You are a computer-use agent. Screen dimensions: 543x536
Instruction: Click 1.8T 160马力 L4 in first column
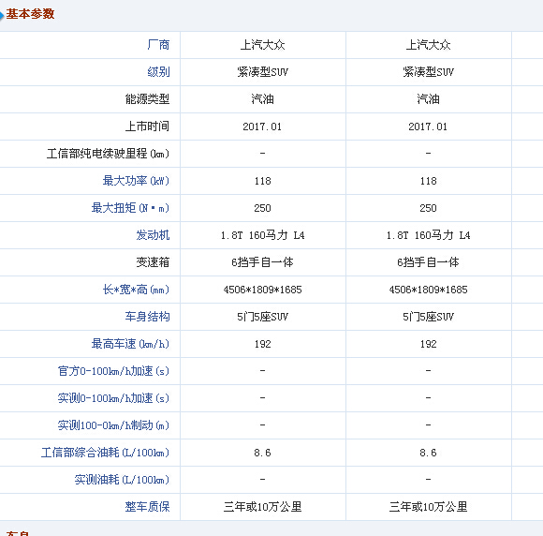coord(262,235)
